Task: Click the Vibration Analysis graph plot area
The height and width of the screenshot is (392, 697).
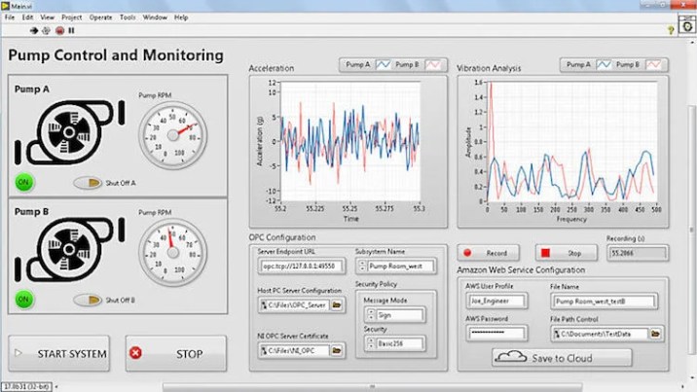Action: tap(572, 141)
